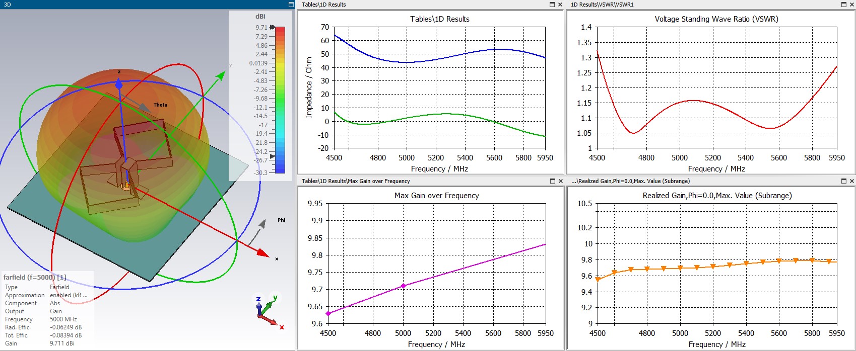The image size is (856, 351).
Task: Maximize the 3D view window
Action: (x=291, y=5)
